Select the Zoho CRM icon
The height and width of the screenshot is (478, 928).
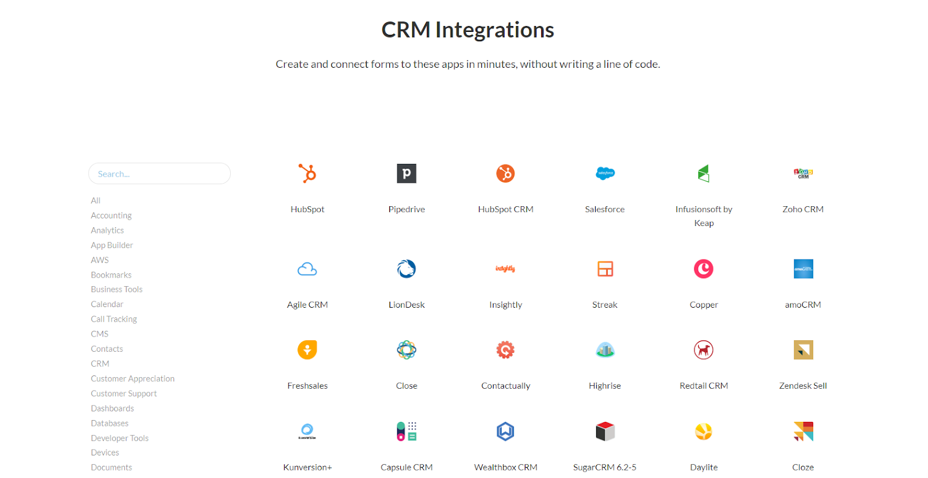coord(803,173)
